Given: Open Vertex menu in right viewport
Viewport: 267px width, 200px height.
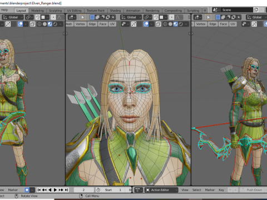Looking at the screenshot, I should [x=201, y=24].
